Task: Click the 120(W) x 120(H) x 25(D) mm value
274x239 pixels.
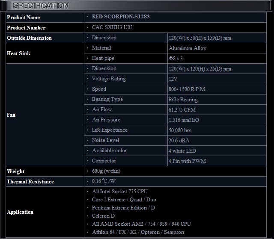Action: click(x=200, y=69)
